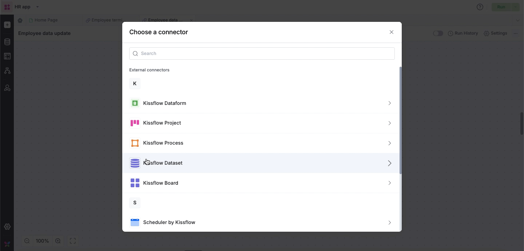Click the S letter group header
Image resolution: width=524 pixels, height=251 pixels.
[x=135, y=203]
